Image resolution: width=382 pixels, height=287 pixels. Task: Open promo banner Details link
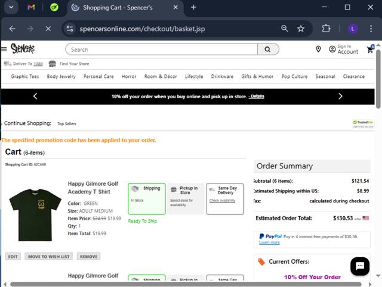tap(257, 96)
